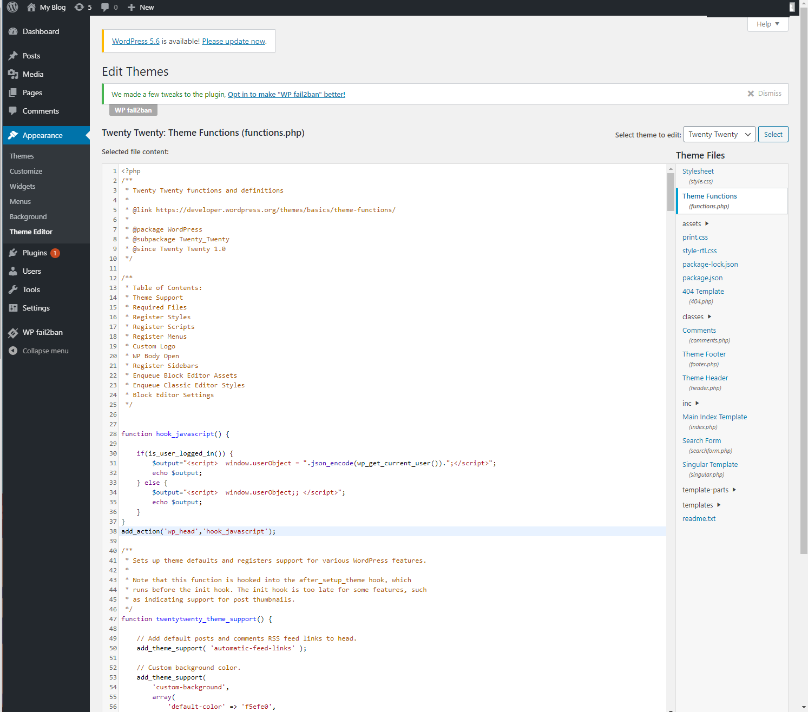Click the code editor scrollbar thumb
This screenshot has width=808, height=712.
[671, 193]
